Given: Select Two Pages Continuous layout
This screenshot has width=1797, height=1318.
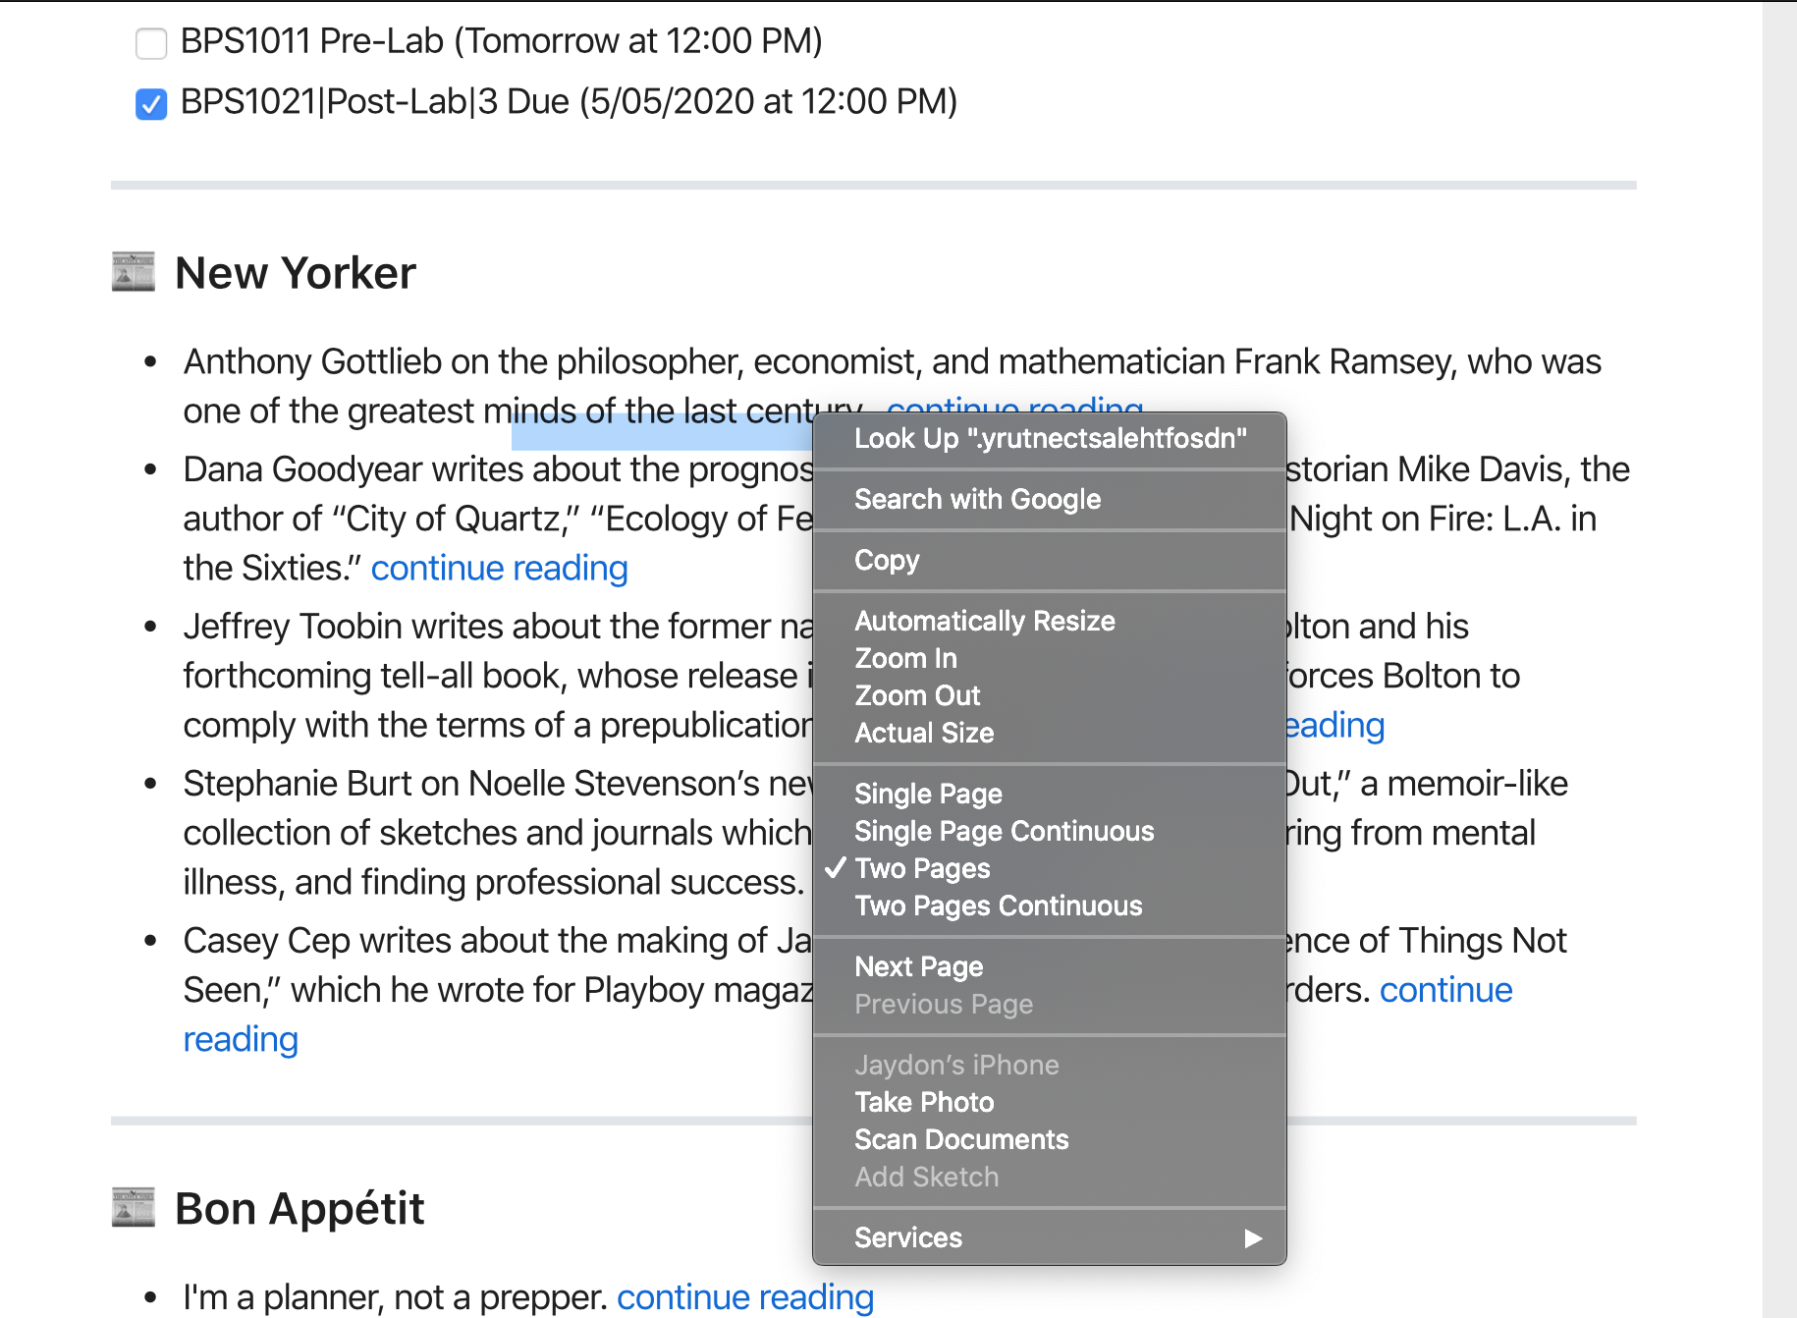Looking at the screenshot, I should pyautogui.click(x=997, y=906).
